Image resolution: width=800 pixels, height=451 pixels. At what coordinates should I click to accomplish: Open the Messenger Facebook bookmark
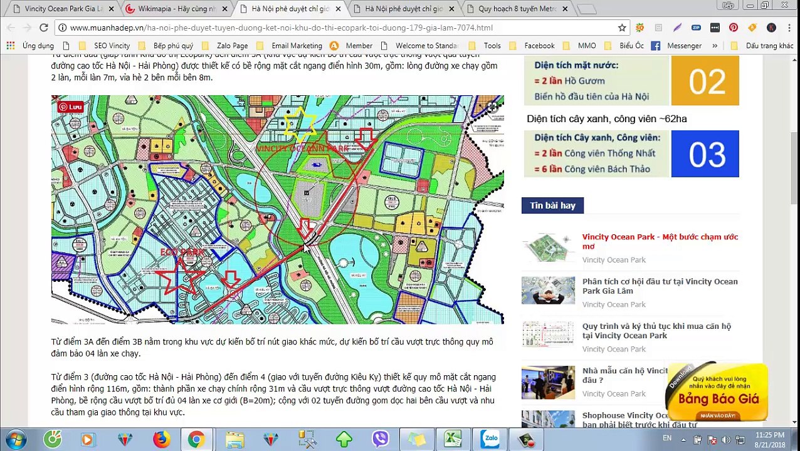point(676,46)
